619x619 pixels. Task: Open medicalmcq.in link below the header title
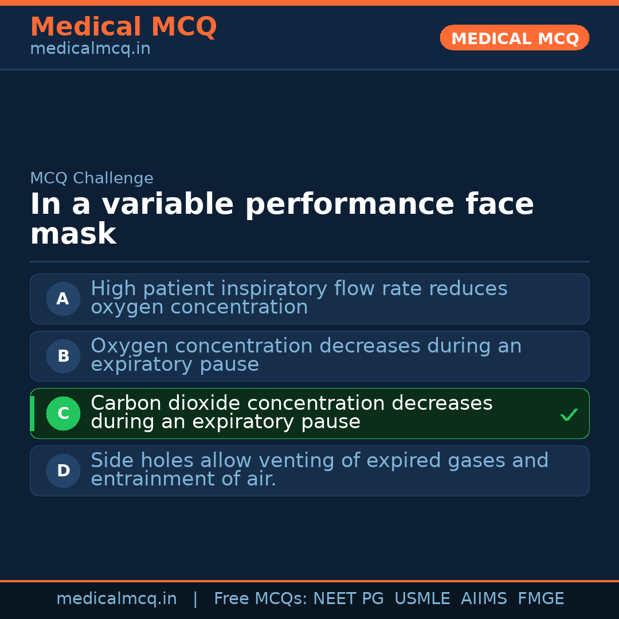(x=90, y=49)
